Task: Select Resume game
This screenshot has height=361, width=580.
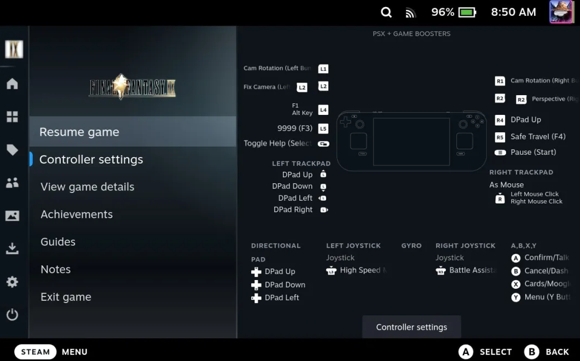Action: pos(133,132)
